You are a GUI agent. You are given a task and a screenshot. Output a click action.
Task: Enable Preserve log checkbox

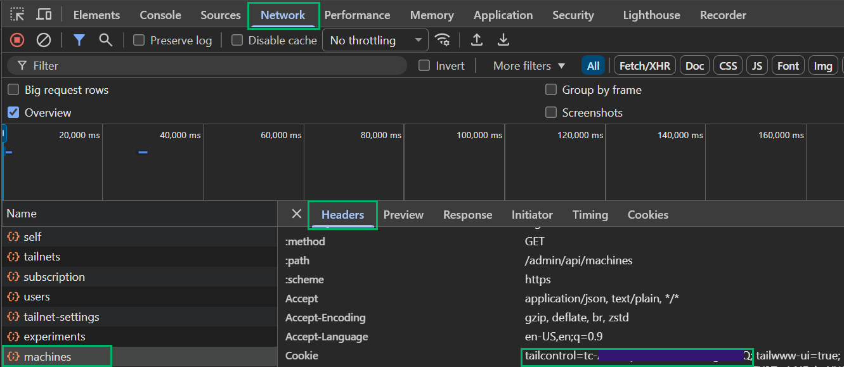pyautogui.click(x=139, y=41)
